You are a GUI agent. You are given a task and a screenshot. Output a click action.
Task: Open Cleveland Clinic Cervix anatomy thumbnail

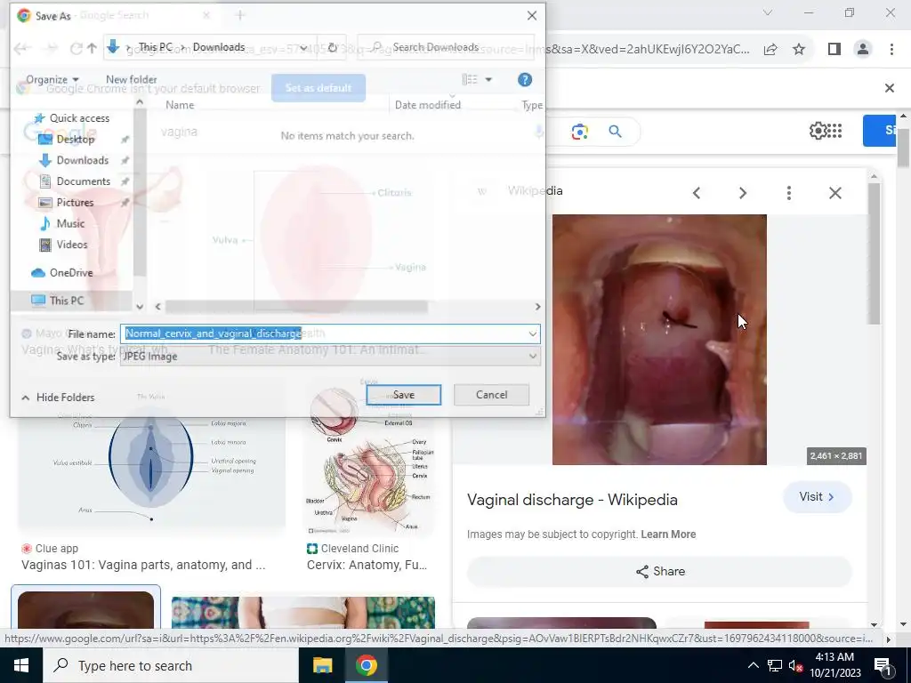370,461
